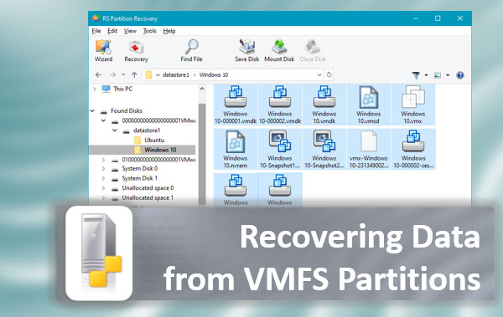Expand the Unallocated space 1 node
The image size is (503, 317).
103,198
